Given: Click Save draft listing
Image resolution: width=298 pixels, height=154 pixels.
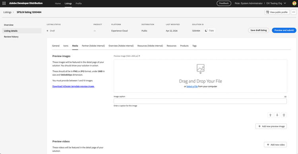Looking at the screenshot, I should [x=259, y=31].
